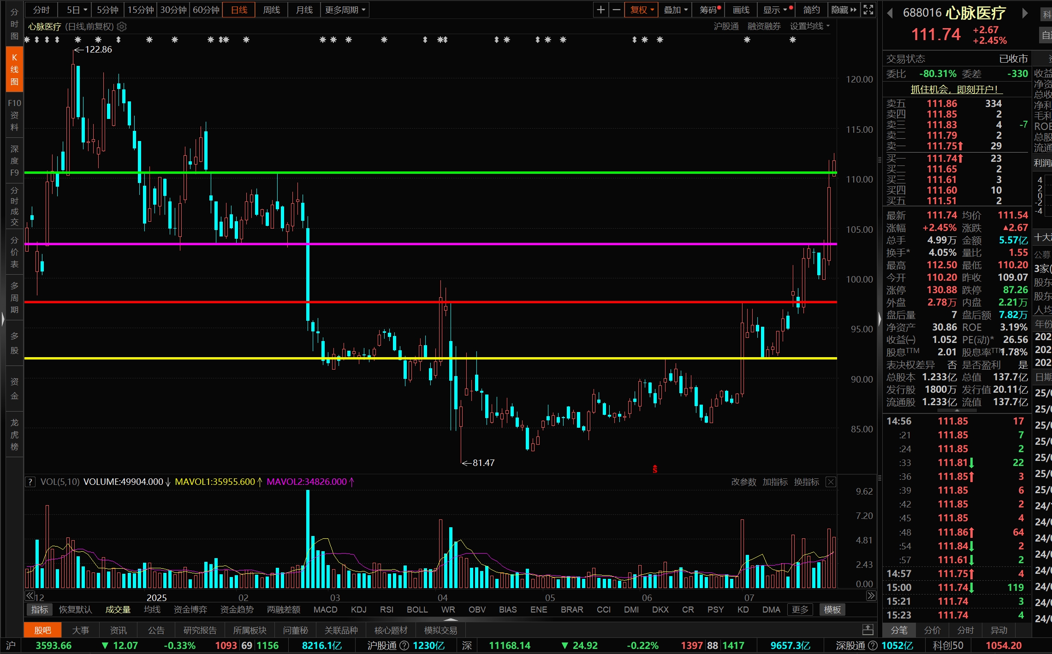The image size is (1052, 654).
Task: Open chart settings gear beside 日线前复权
Action: [x=122, y=27]
